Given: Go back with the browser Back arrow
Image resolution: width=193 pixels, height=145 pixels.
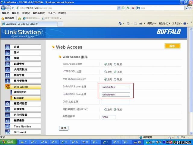Looking at the screenshot, I should click(3, 8).
